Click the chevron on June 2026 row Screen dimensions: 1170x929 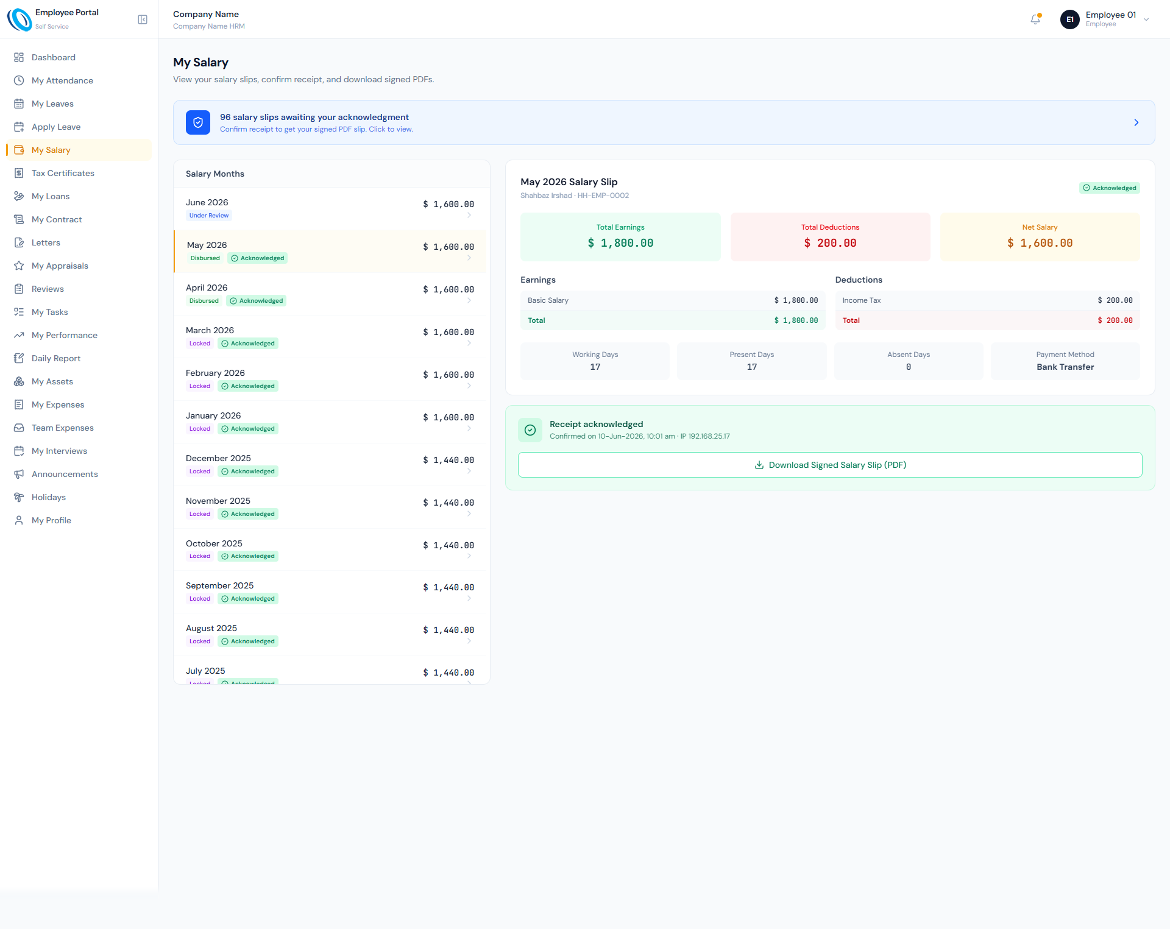pos(469,215)
